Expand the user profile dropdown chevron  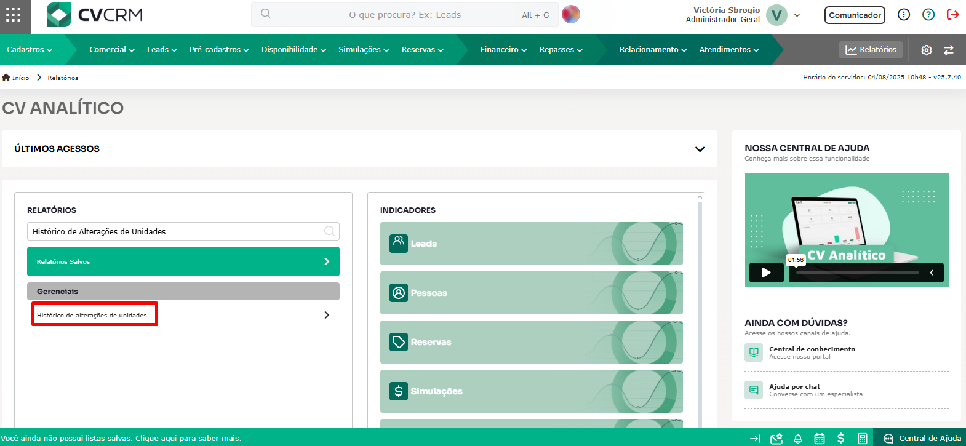click(x=797, y=15)
